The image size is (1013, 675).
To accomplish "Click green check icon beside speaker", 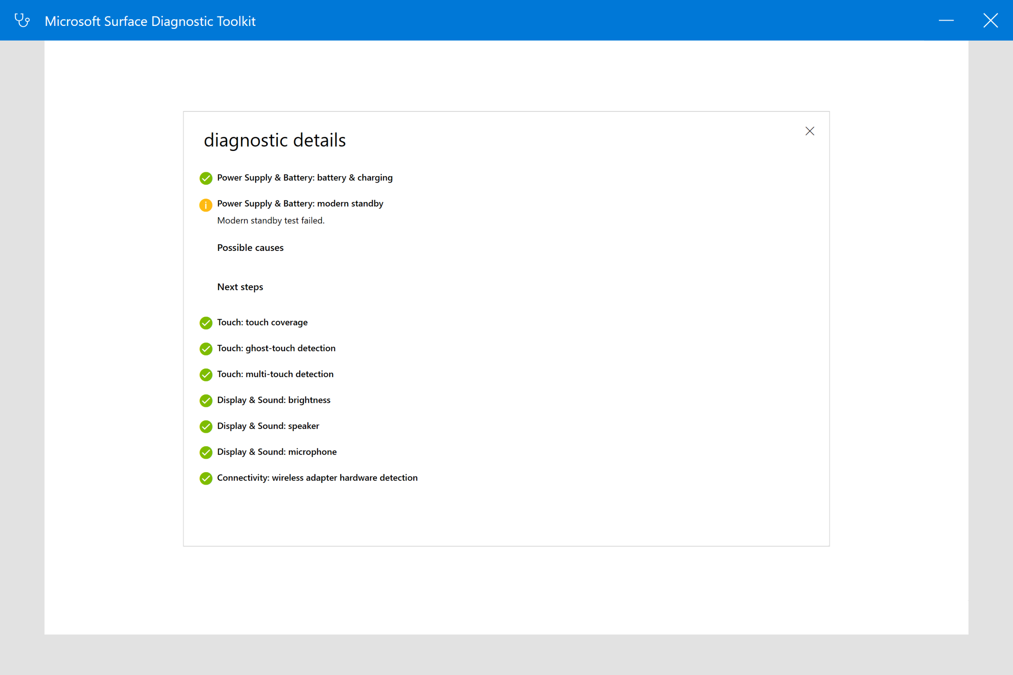I will 206,427.
